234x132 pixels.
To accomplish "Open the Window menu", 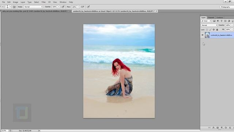I will 63,2.
